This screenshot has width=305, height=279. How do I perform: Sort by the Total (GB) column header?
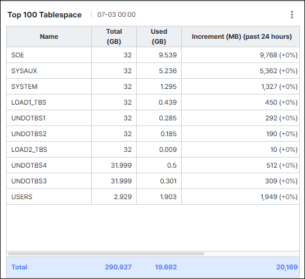pos(114,37)
